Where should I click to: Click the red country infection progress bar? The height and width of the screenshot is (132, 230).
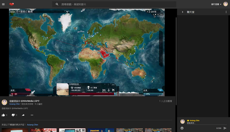pos(93,94)
